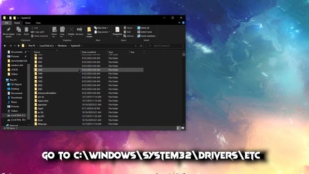Viewport: 309px width, 174px height.
Task: Click the Up one level arrow
Action: 18,46
